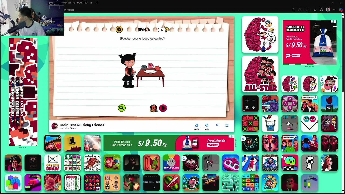Open the mahjong tiles game thumbnail
The height and width of the screenshot is (194, 345).
72,163
